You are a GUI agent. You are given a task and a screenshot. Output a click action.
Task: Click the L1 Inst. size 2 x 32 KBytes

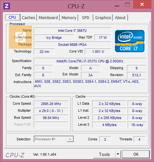click(109, 111)
